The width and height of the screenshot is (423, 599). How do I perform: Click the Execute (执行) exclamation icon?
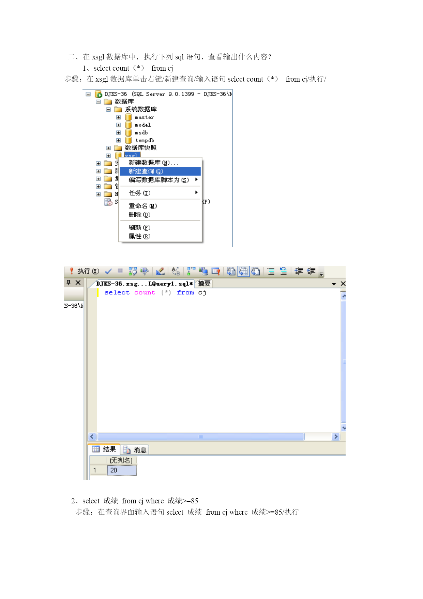[72, 271]
